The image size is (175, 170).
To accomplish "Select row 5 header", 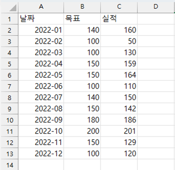I will (10, 64).
